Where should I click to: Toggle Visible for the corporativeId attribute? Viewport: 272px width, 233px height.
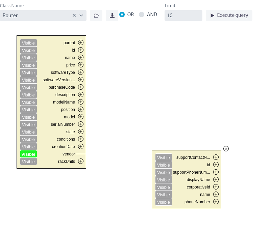[x=164, y=187]
